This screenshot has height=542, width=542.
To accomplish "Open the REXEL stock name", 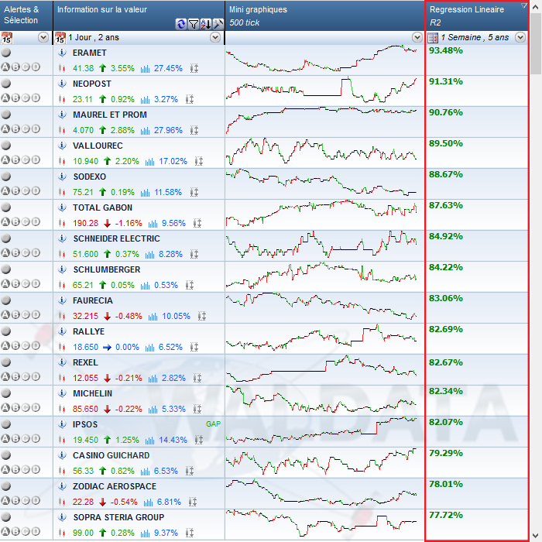I will [85, 362].
